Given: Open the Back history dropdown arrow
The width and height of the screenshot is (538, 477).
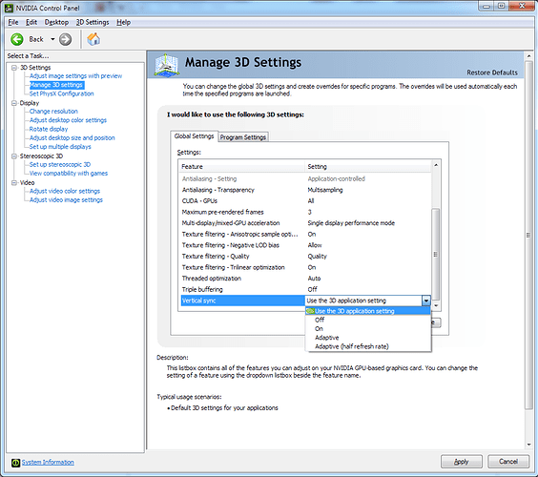Looking at the screenshot, I should tap(52, 39).
